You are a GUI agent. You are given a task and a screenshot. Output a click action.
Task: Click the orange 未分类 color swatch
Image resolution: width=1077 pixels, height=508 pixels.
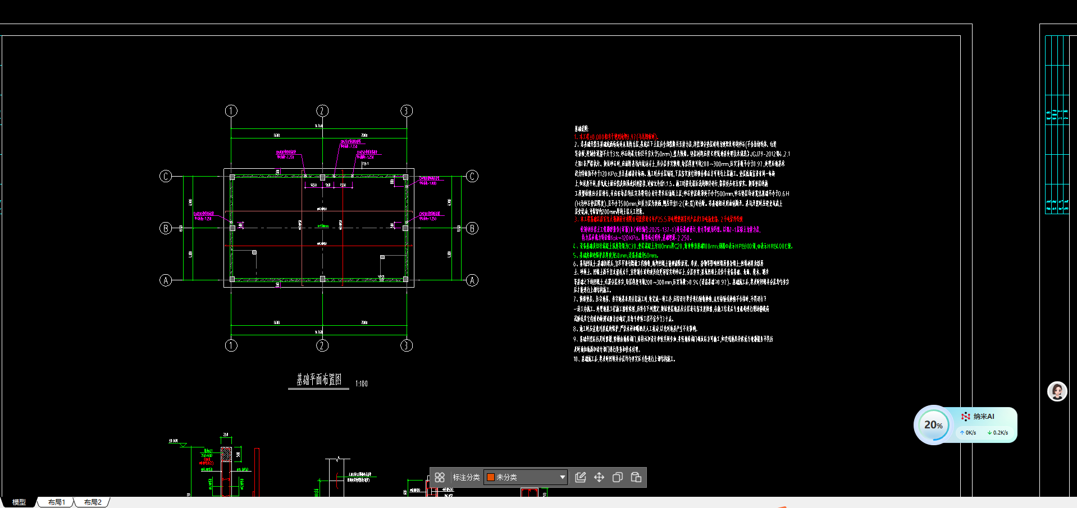point(490,477)
